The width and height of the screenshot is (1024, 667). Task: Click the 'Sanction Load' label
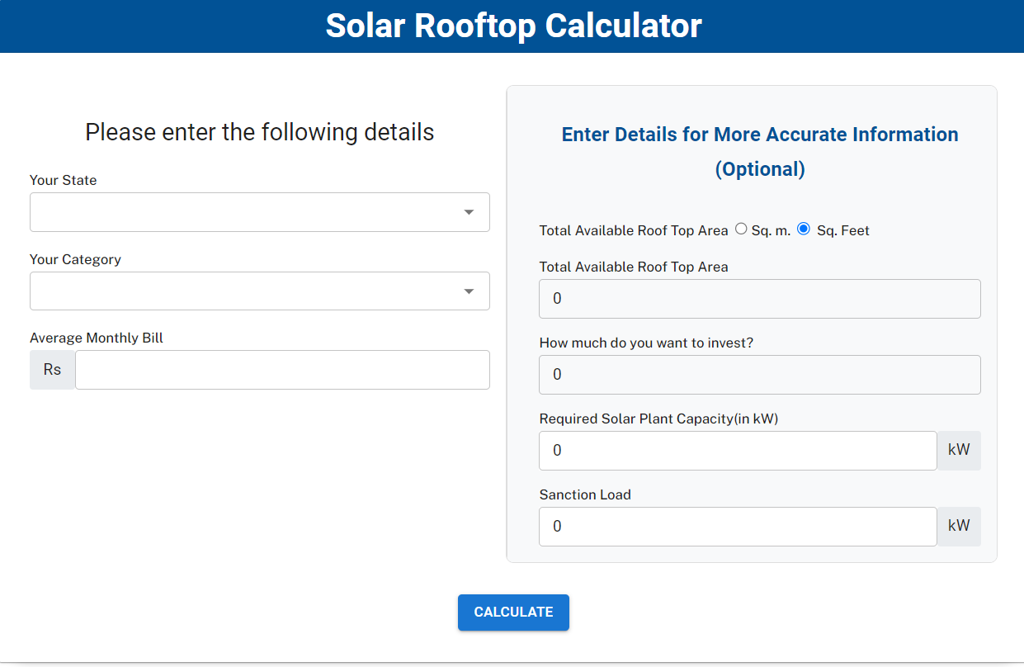coord(585,494)
